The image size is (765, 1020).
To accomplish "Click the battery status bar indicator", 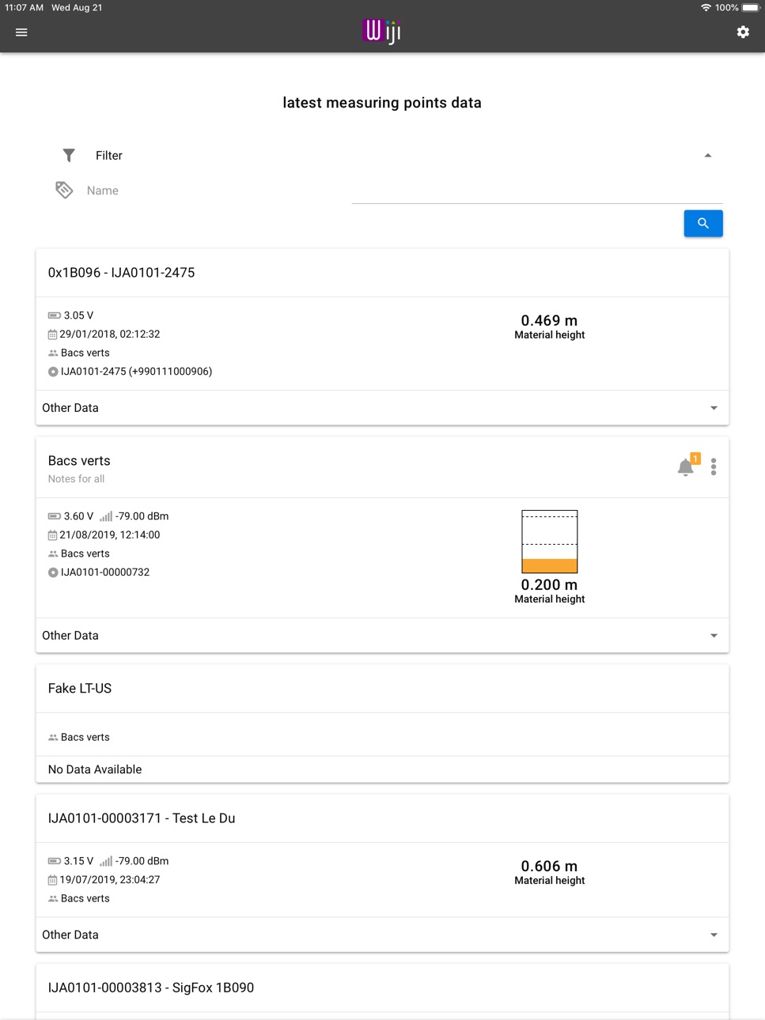I will [751, 7].
